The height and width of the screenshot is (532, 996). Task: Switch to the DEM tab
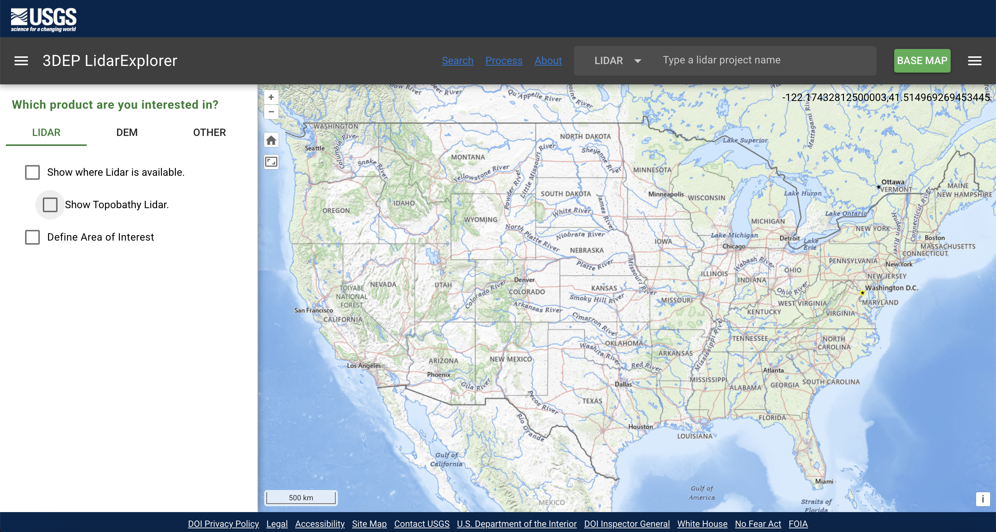[127, 132]
